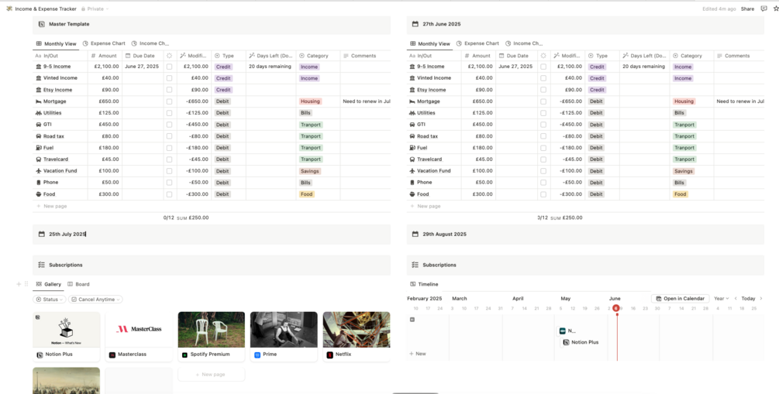The width and height of the screenshot is (779, 394).
Task: Check the Mortgage checkbox in Master Template
Action: pyautogui.click(x=170, y=101)
